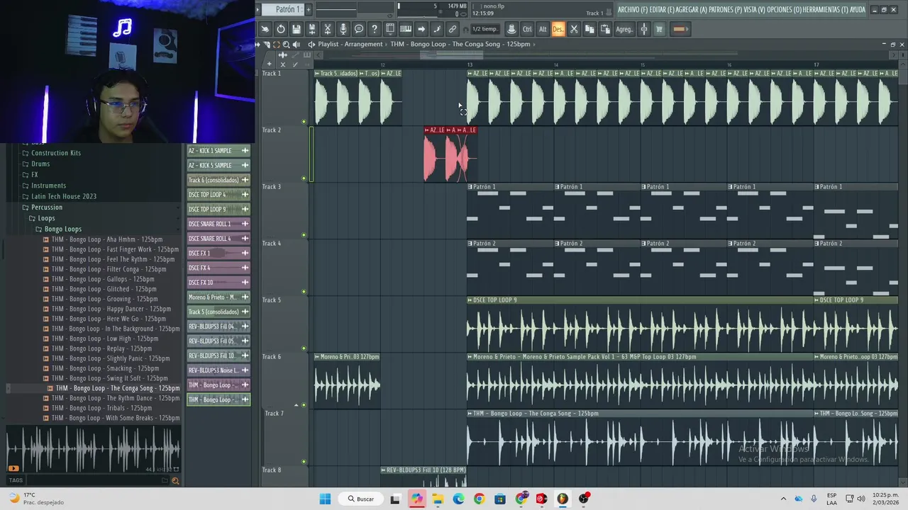Screen dimensions: 908x510
Task: Click the circular undo history icon
Action: (281, 29)
